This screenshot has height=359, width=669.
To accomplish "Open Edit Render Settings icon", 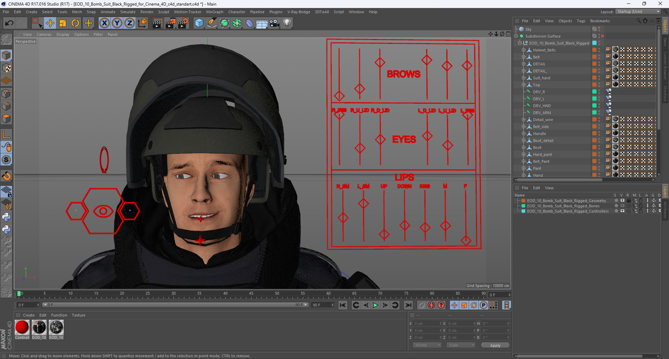I will click(x=183, y=23).
